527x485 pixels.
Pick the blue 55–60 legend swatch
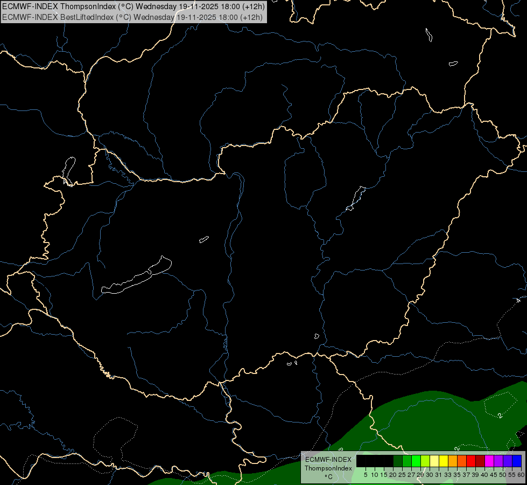517,461
